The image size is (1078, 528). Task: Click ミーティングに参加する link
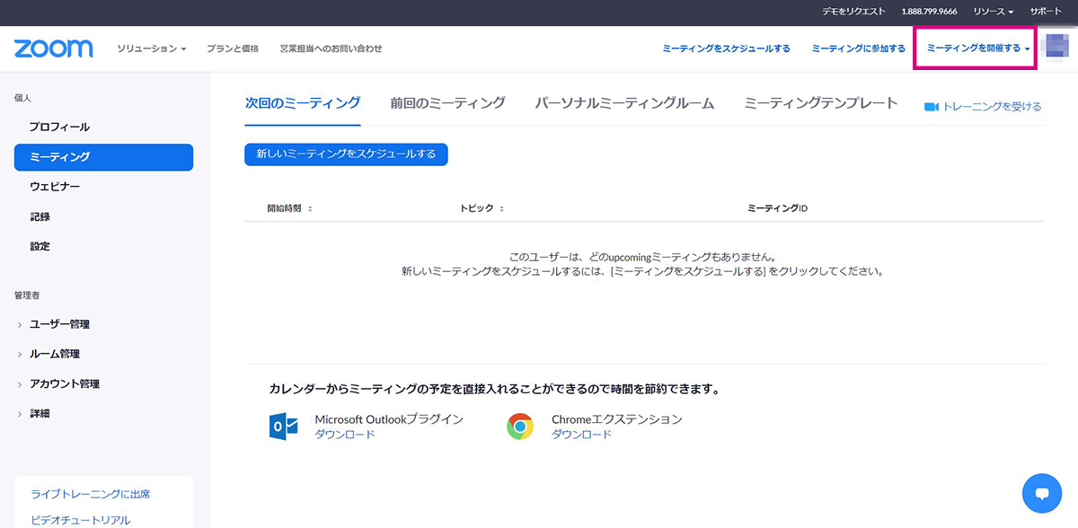click(x=858, y=48)
